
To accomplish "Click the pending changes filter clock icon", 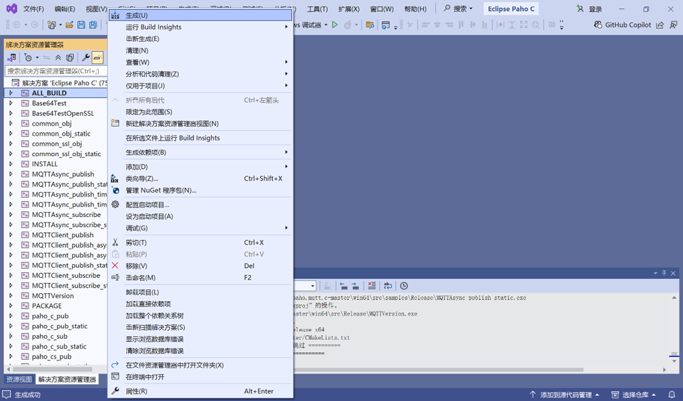I will (28, 57).
